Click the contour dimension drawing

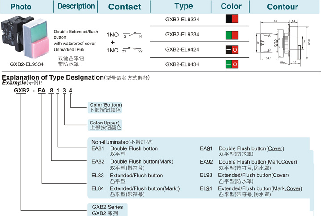[x=283, y=43]
